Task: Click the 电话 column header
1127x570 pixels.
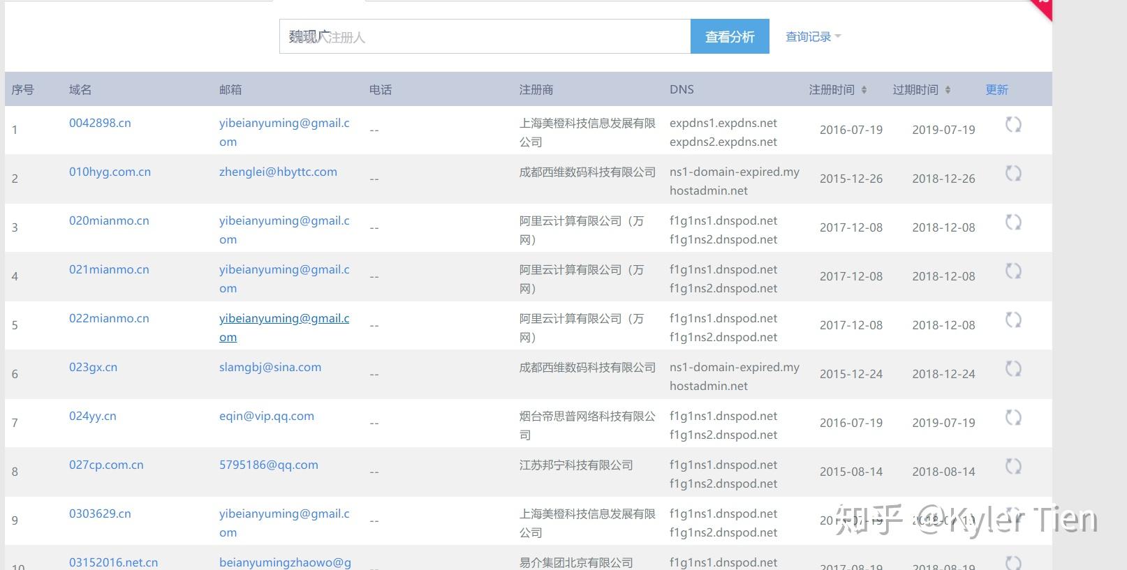Action: click(x=381, y=90)
